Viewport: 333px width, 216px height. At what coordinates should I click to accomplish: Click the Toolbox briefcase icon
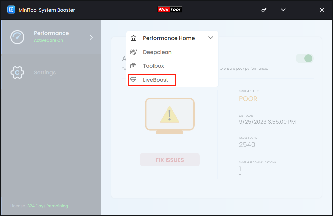click(x=133, y=66)
